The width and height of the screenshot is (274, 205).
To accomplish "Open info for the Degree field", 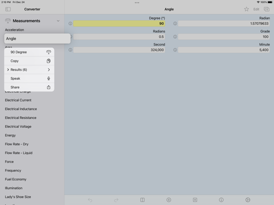I will point(70,24).
